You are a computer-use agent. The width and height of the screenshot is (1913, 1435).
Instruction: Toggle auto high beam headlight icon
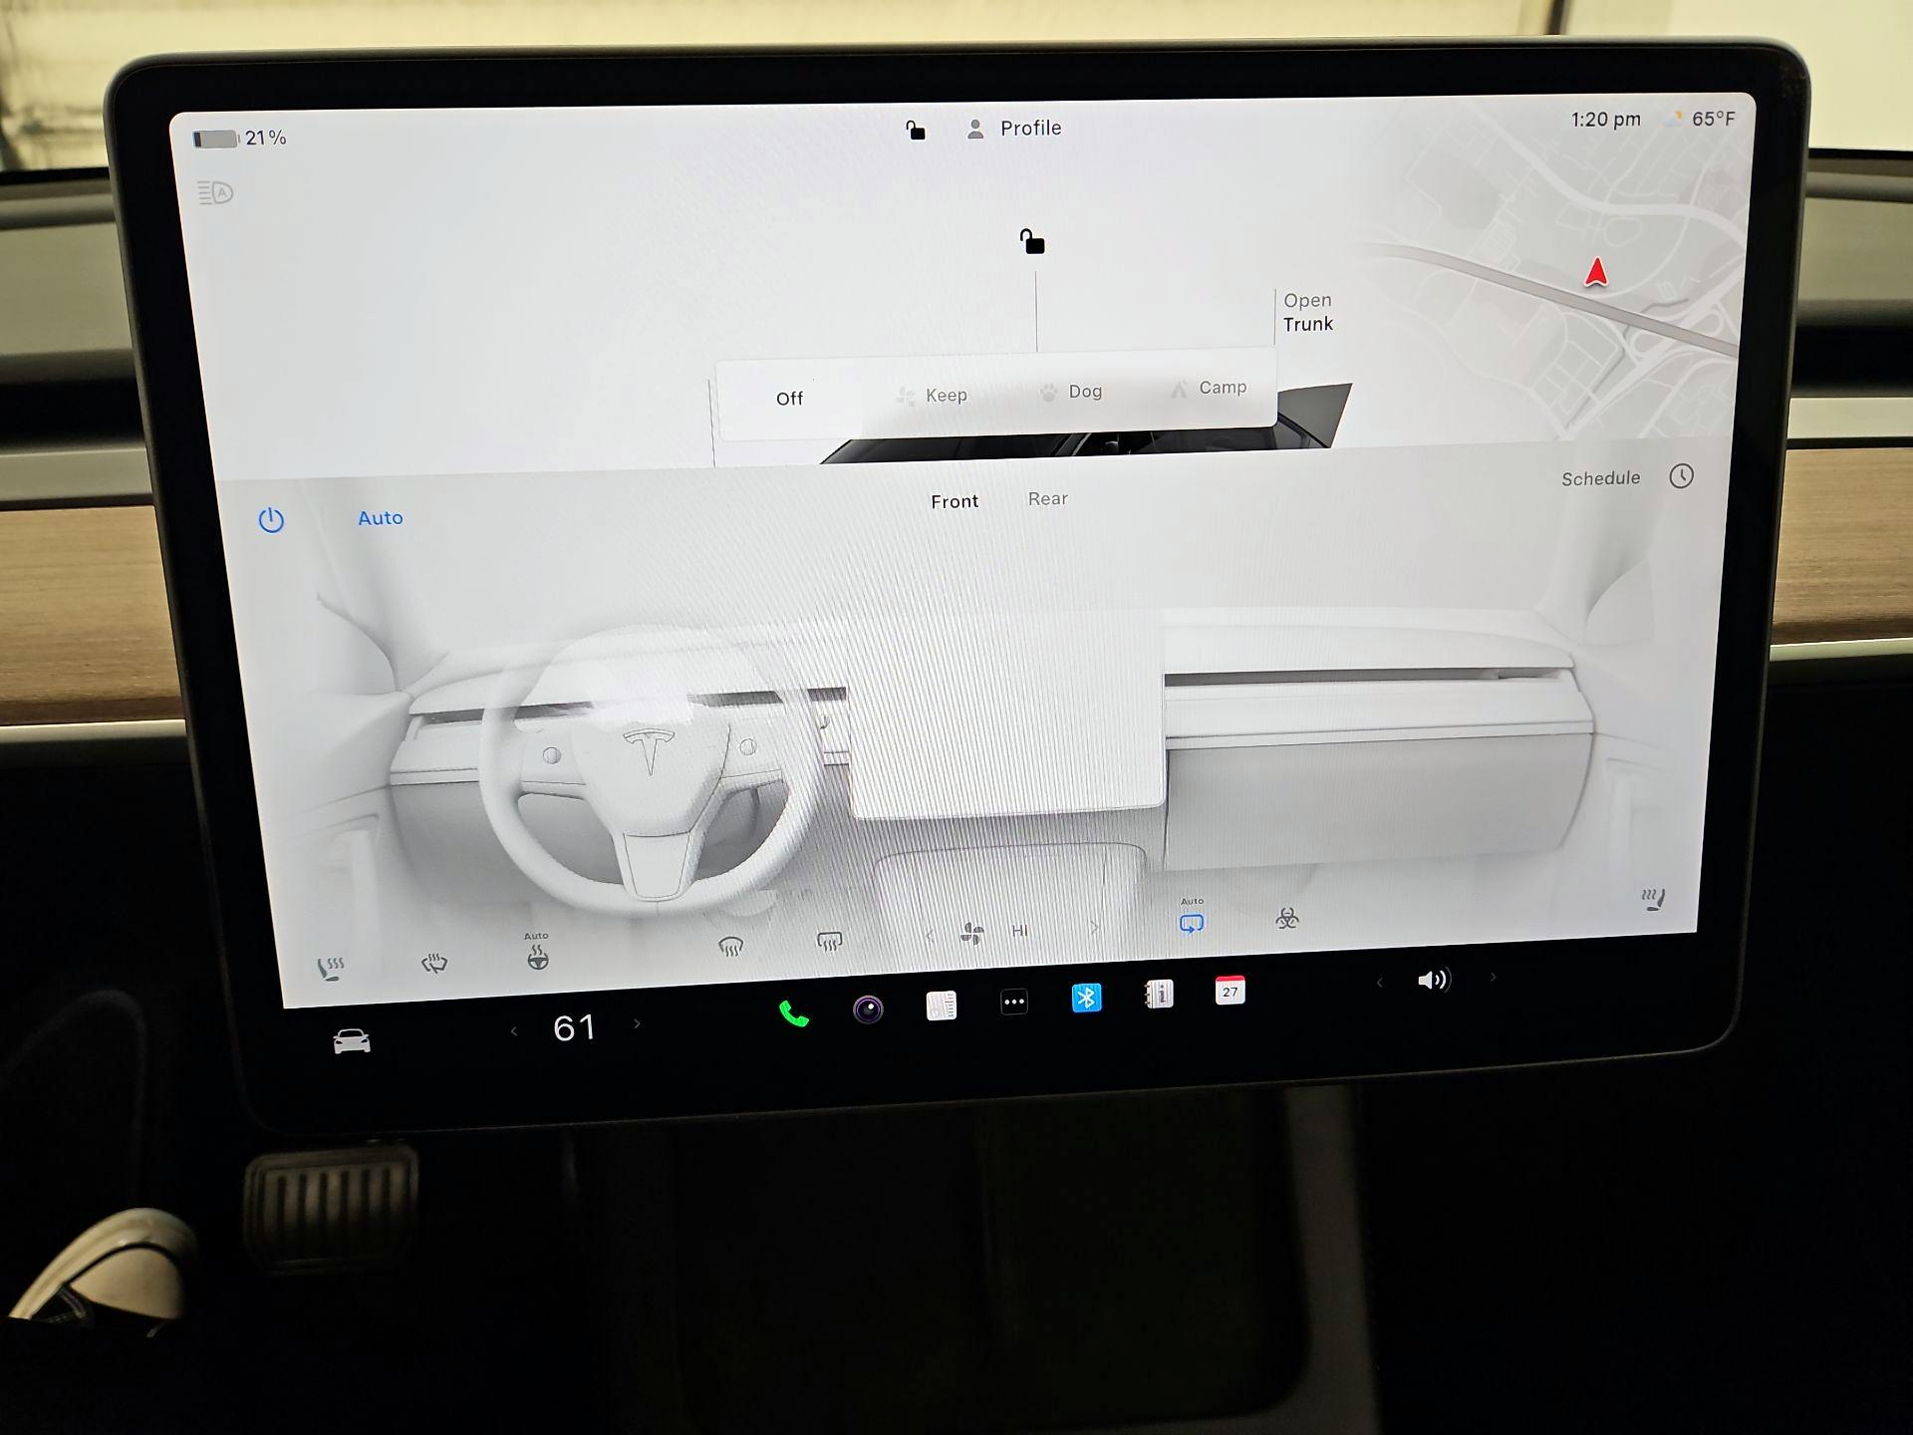(215, 192)
